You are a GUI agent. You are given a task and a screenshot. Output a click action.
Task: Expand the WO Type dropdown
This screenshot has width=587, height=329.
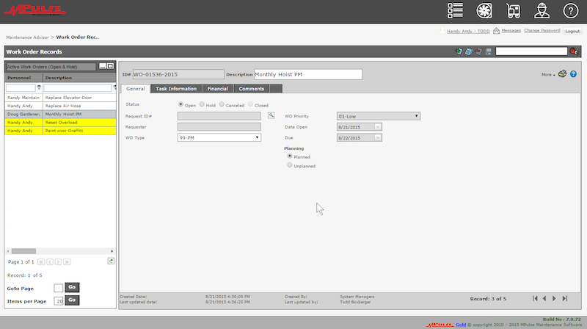pos(257,137)
